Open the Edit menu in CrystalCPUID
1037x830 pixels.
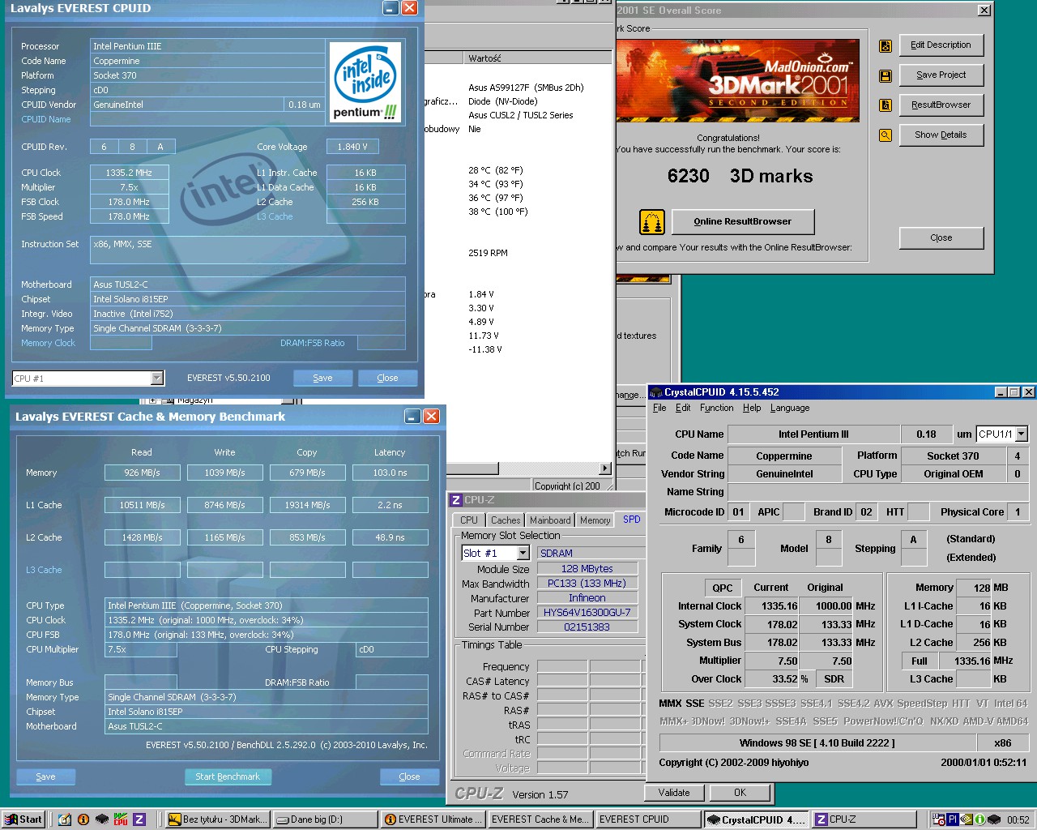(683, 408)
